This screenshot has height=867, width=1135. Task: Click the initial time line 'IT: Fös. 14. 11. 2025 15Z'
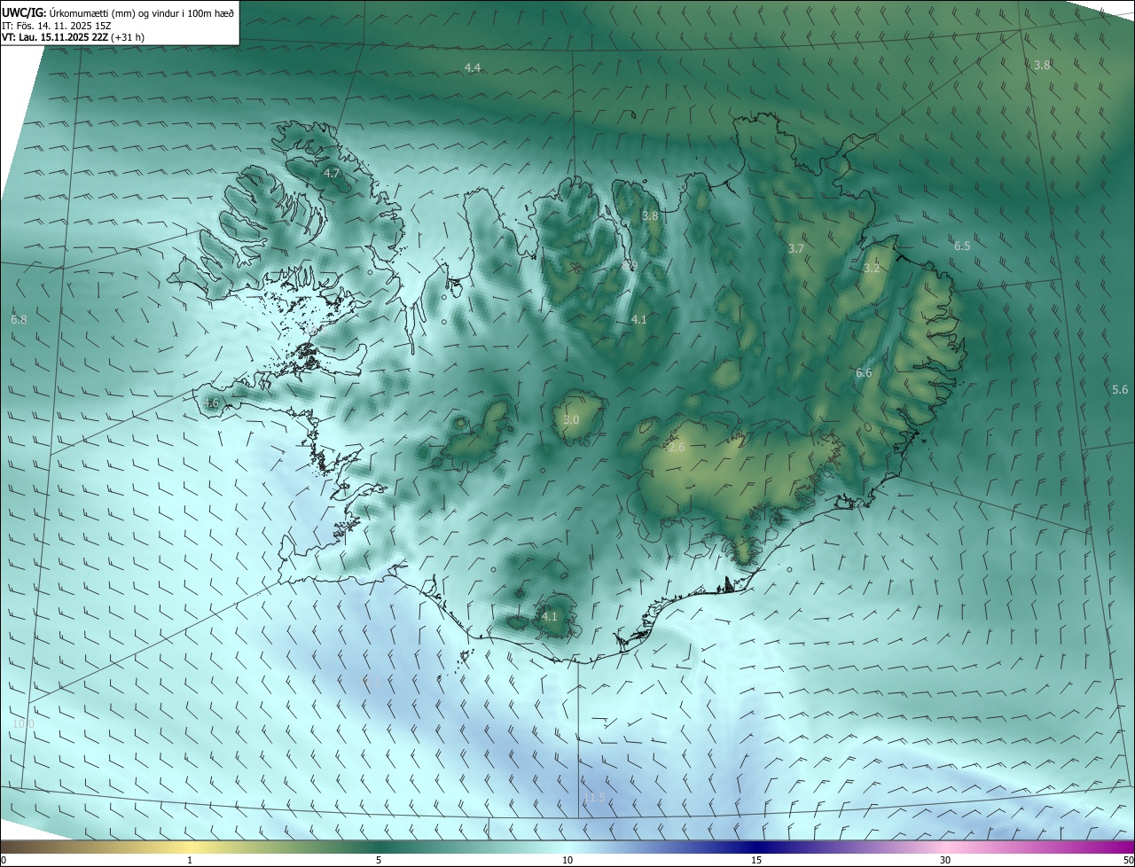tap(56, 26)
